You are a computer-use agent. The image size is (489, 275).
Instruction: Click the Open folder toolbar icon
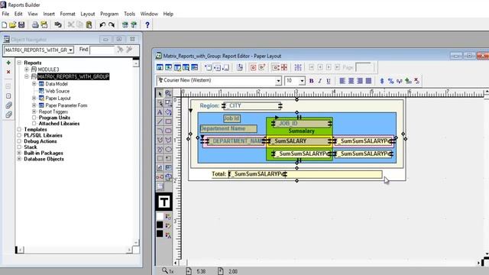[12, 25]
